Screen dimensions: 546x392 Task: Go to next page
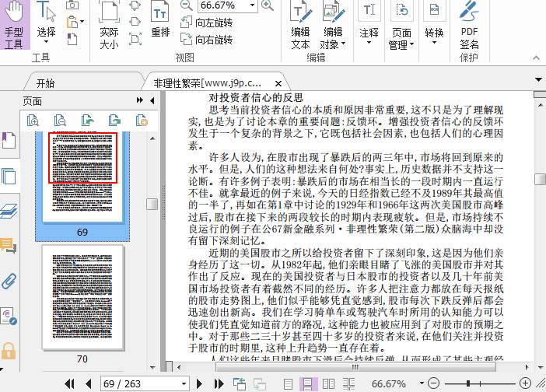[x=199, y=383]
